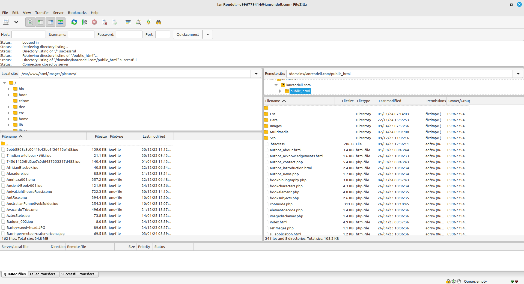Viewport: 524px width, 284px height.
Task: Expand the home folder in local tree
Action: pos(8,119)
